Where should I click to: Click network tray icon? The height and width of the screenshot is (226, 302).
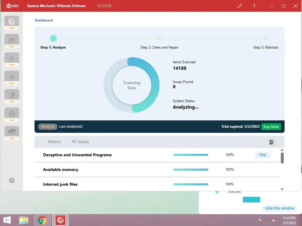(267, 220)
